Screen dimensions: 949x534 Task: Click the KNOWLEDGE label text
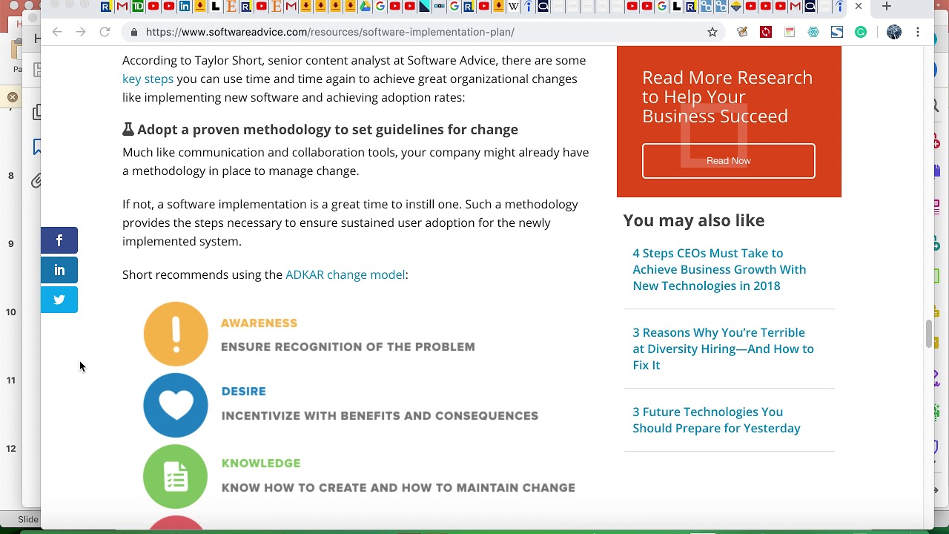pos(261,464)
